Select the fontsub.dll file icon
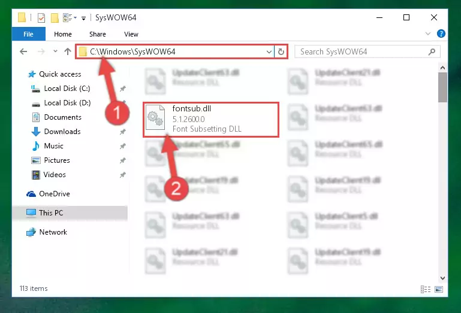The height and width of the screenshot is (313, 461). click(155, 117)
